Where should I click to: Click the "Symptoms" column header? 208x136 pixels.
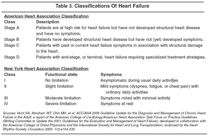[x=111, y=75]
